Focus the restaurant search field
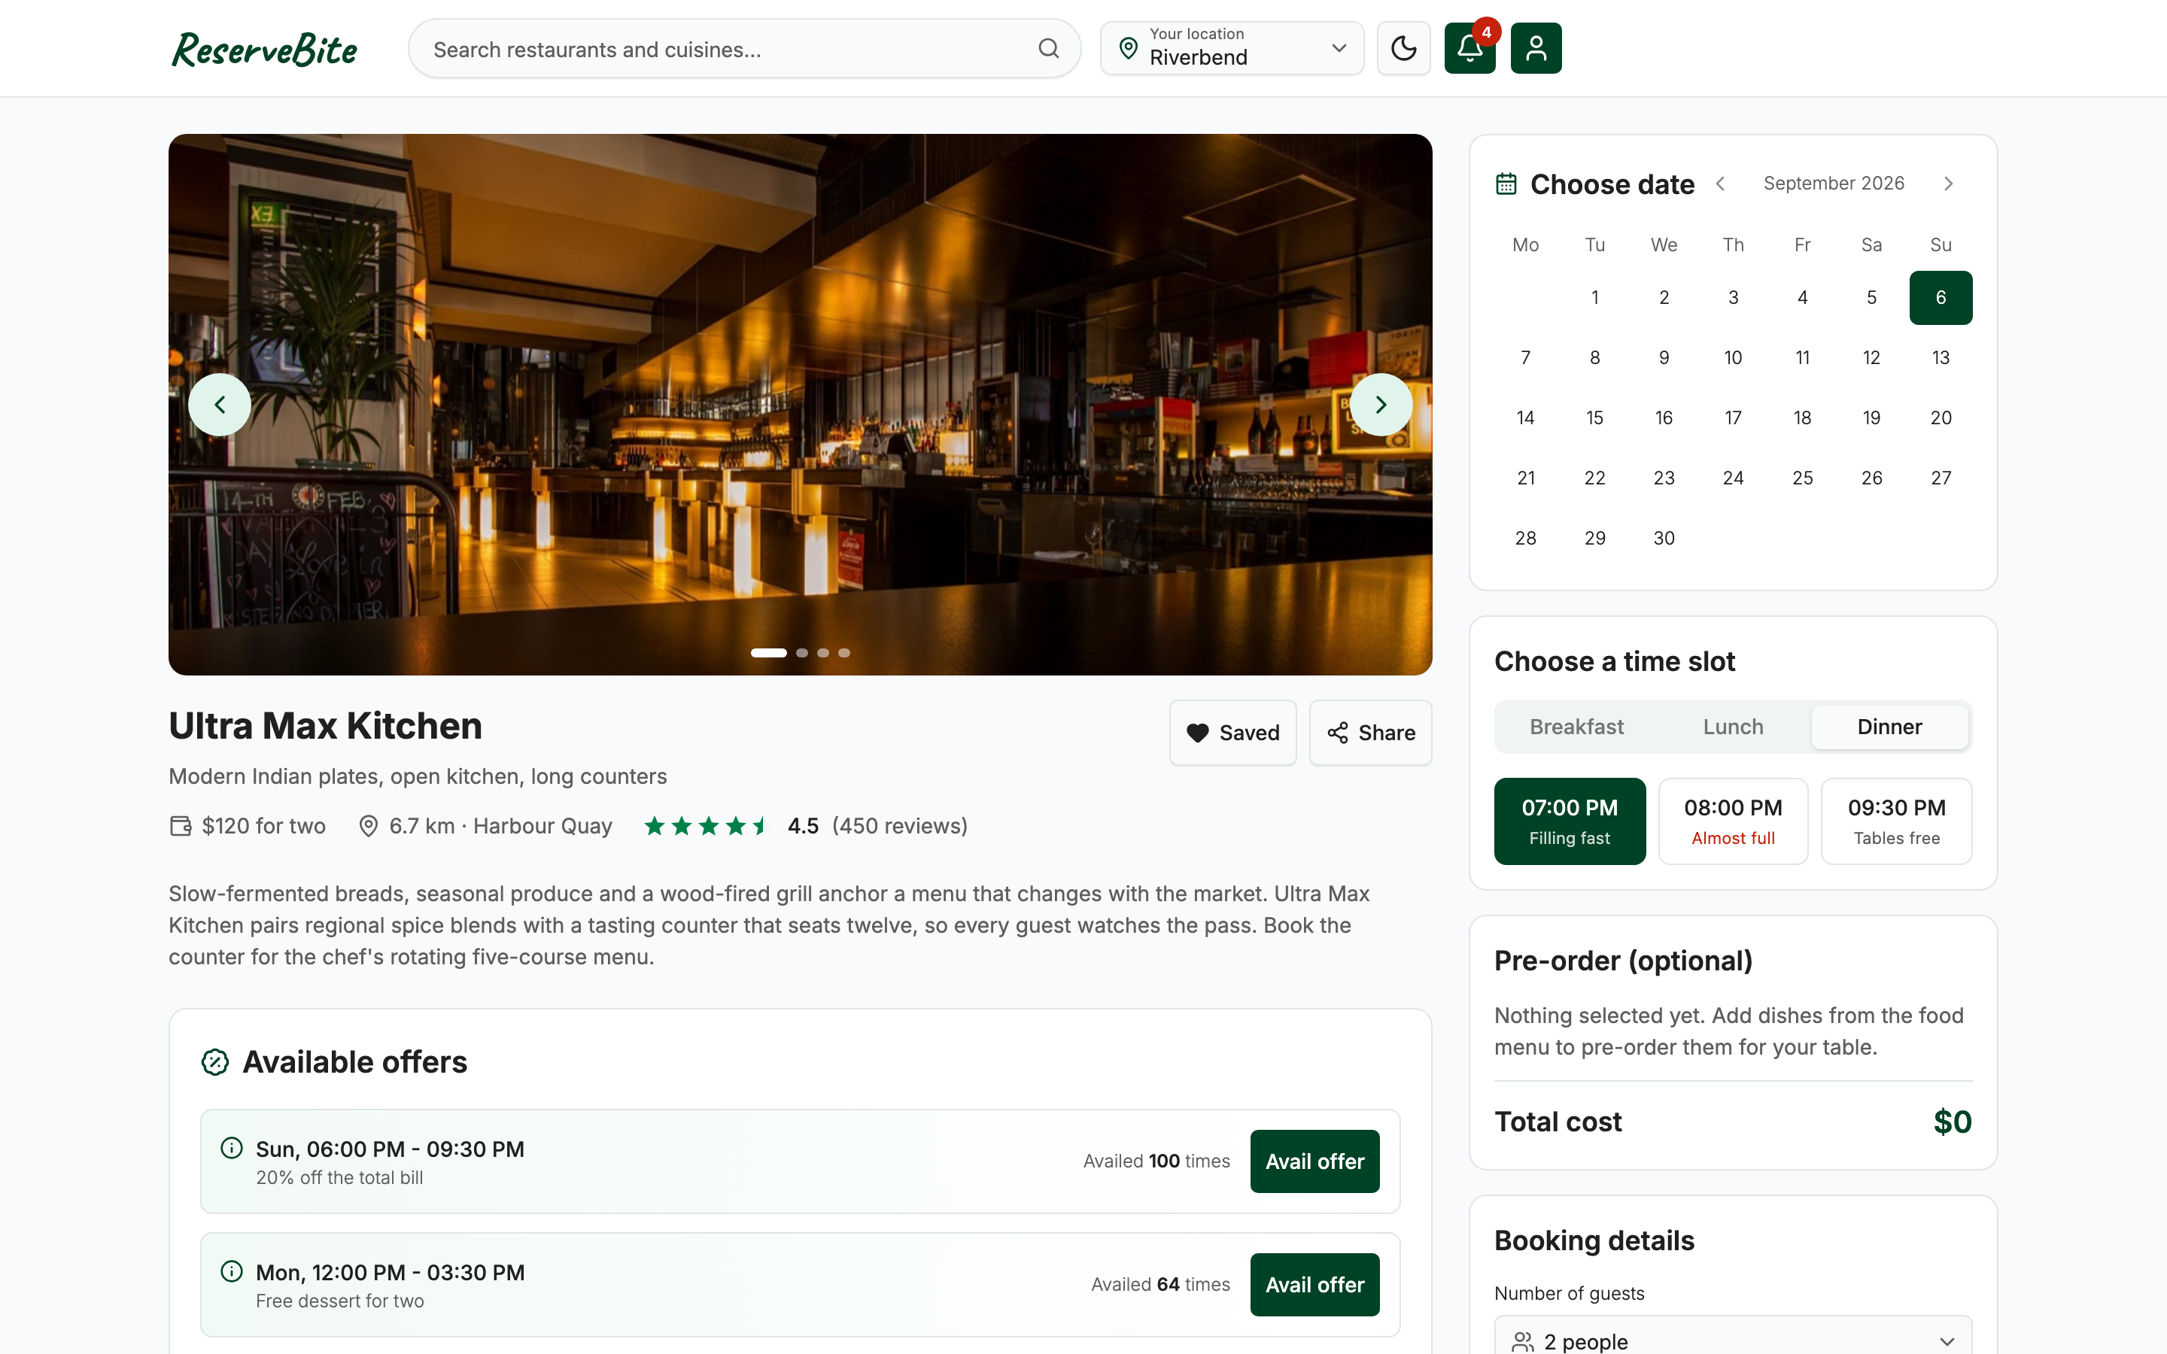2167x1354 pixels. pos(744,48)
